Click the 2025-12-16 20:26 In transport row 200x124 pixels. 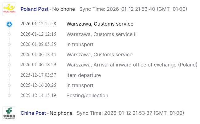click(80, 85)
